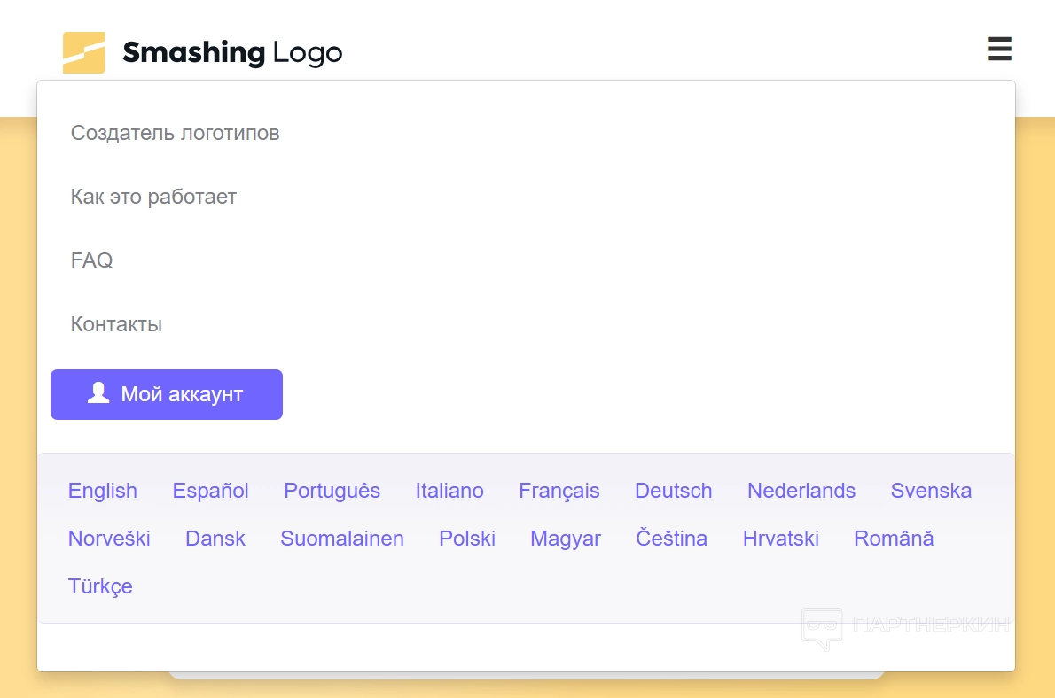Switch site to Italiano

[x=449, y=491]
